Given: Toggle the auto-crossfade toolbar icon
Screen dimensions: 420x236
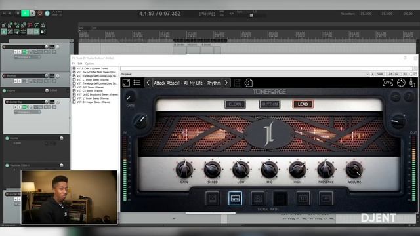Looking at the screenshot, I should (3, 31).
